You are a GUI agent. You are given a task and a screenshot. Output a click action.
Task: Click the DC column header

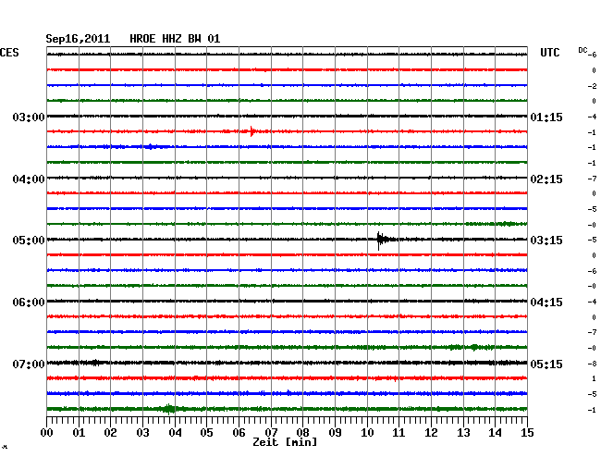pos(583,50)
